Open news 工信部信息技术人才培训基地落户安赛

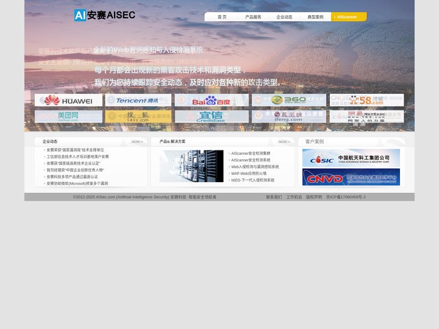click(x=77, y=157)
